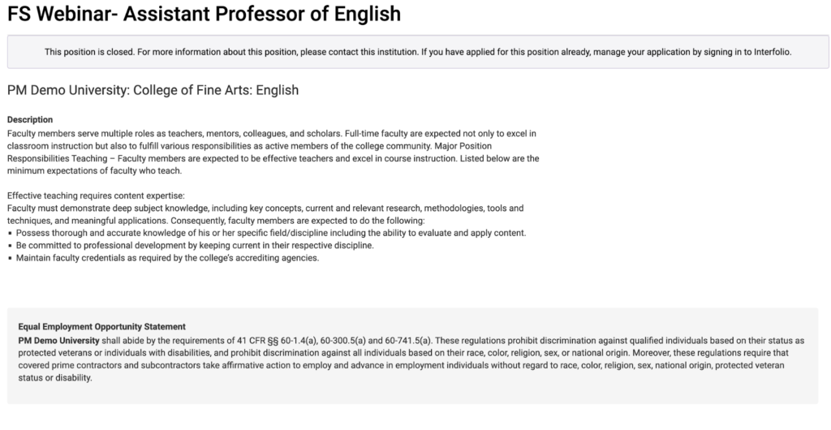Screen dimensions: 831x430
Task: Click the Description heading label
Action: (30, 120)
